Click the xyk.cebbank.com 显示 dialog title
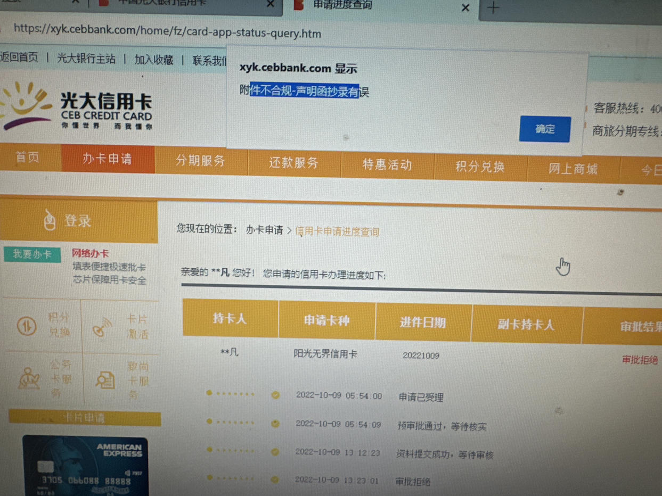The width and height of the screenshot is (662, 496). click(x=298, y=68)
